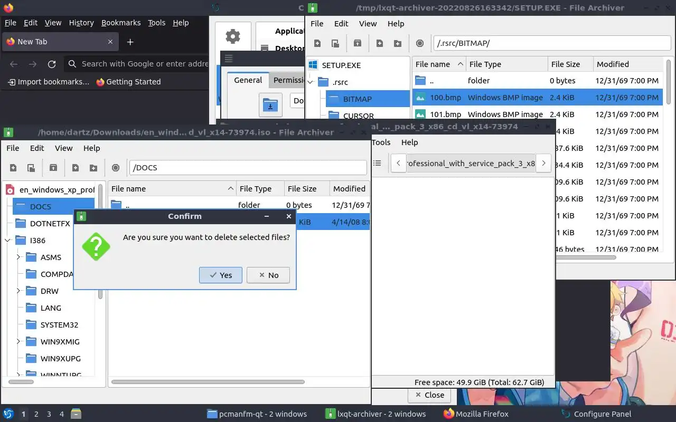Click Add files icon in SETUP.EXE archiver toolbar
The width and height of the screenshot is (676, 422).
pos(380,43)
